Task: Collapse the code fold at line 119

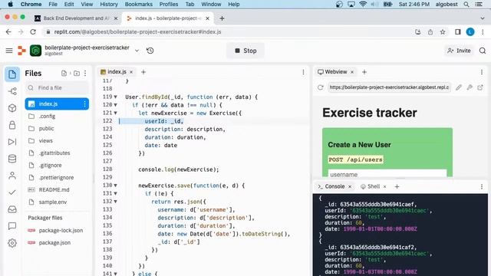Action: coord(116,97)
